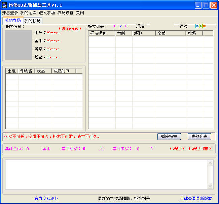Sort by 好友昵称 column header
The image size is (219, 204).
pyautogui.click(x=102, y=33)
